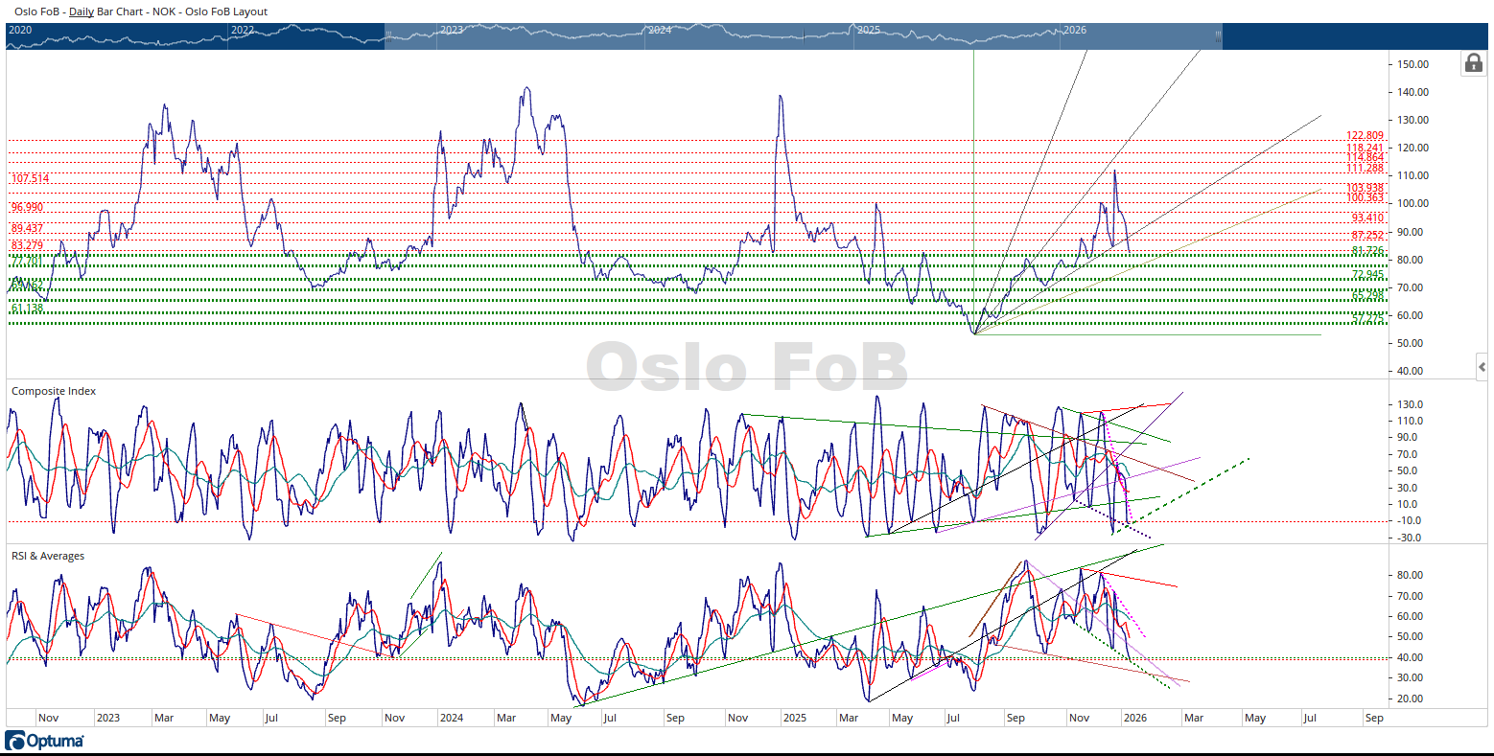Click the 2023 label on date axis

tap(107, 718)
